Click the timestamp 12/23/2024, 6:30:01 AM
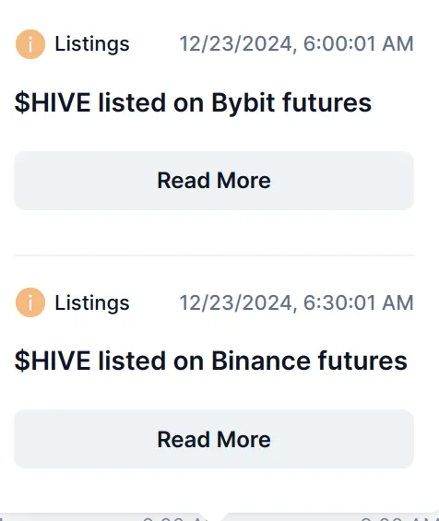Screen dimensions: 439x521 pyautogui.click(x=296, y=302)
